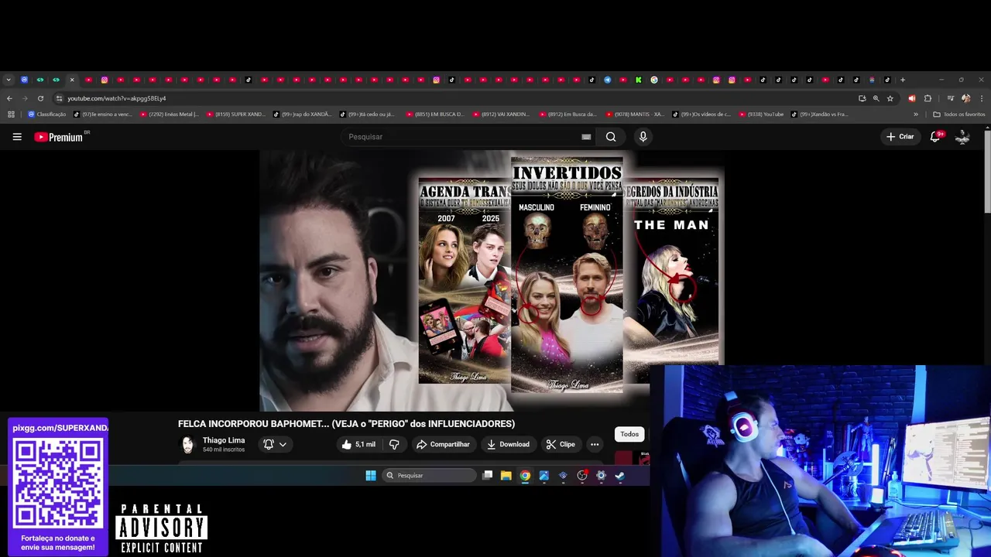
Task: Open Task View on the taskbar
Action: click(x=487, y=476)
